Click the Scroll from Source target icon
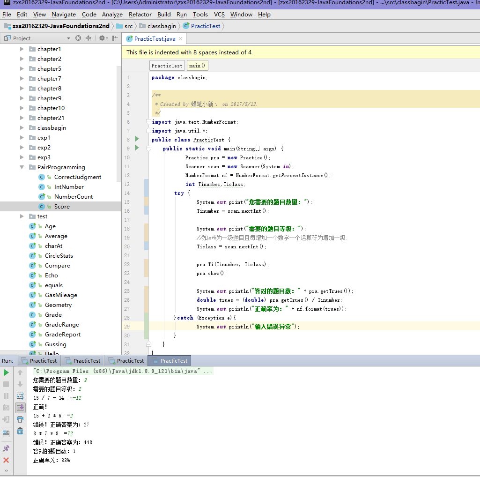Image resolution: width=480 pixels, height=477 pixels. [x=78, y=38]
